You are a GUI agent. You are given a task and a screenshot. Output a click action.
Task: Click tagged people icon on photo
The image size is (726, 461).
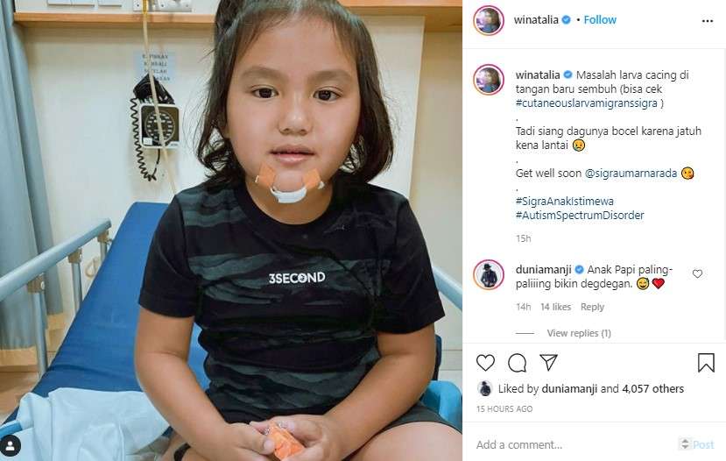click(11, 446)
